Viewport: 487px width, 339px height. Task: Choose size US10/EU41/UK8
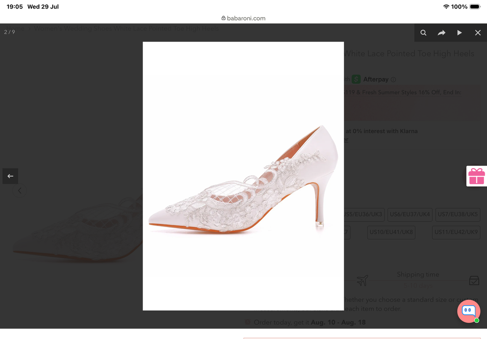(x=391, y=232)
